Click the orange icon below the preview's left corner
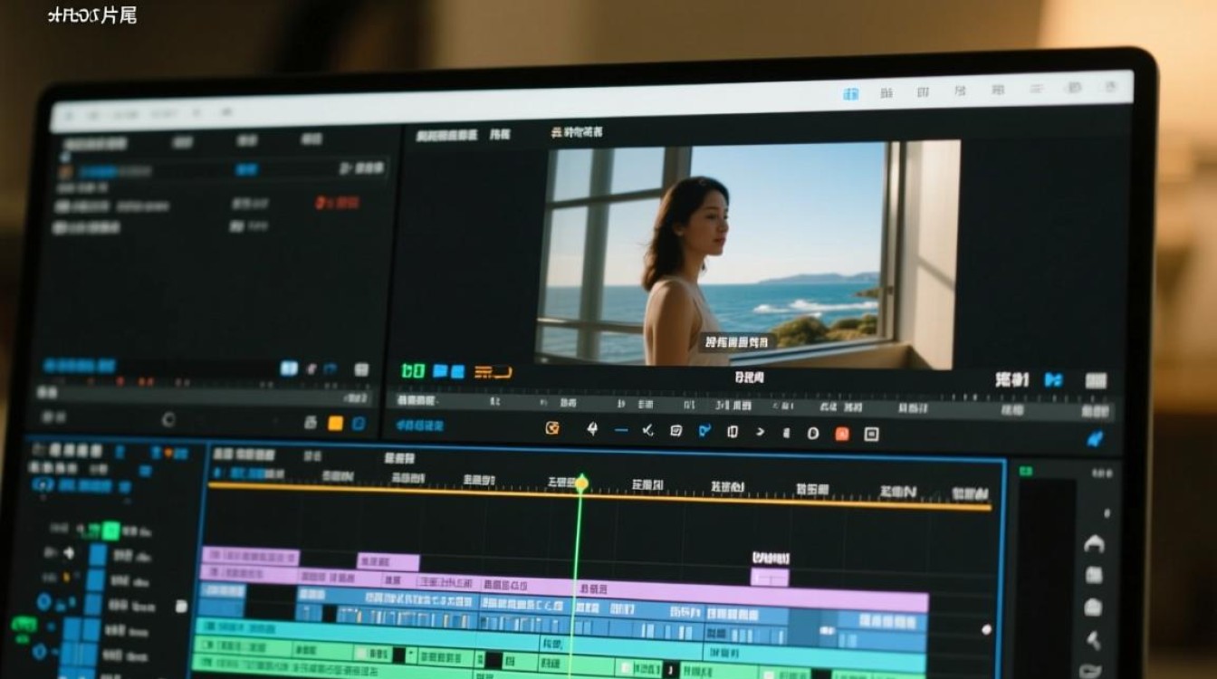Image resolution: width=1217 pixels, height=679 pixels. (493, 371)
